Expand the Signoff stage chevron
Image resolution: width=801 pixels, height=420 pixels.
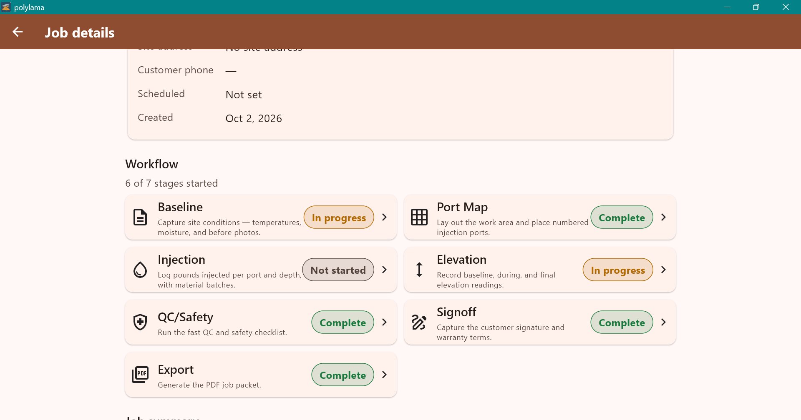[x=664, y=322]
